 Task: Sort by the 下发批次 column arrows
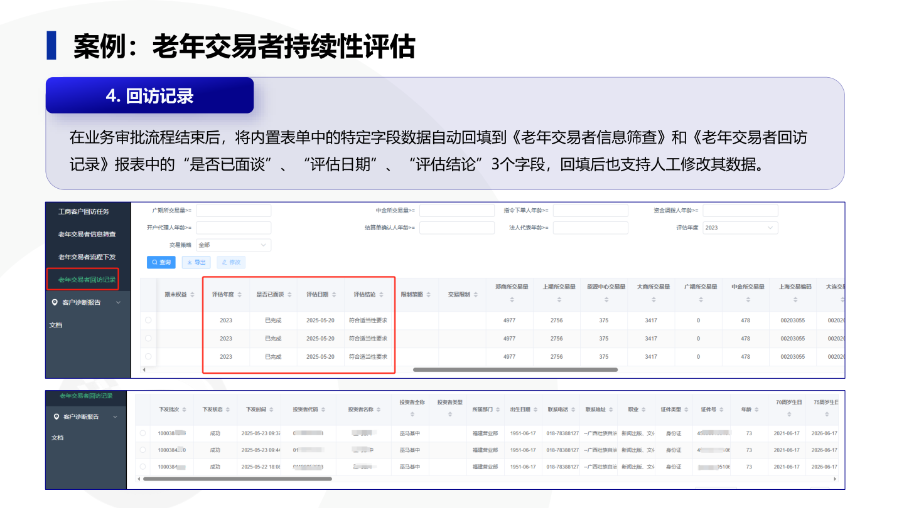184,410
